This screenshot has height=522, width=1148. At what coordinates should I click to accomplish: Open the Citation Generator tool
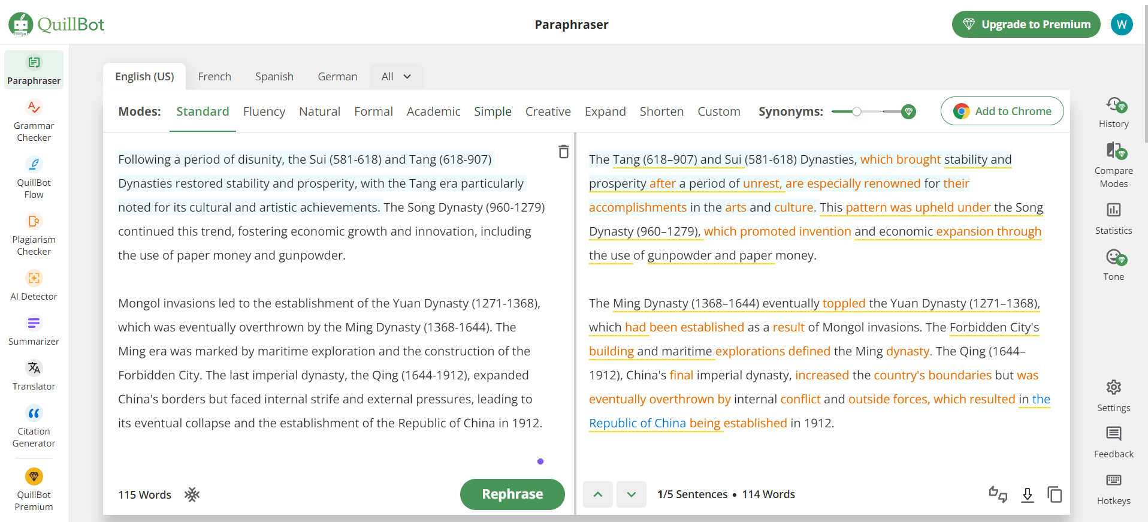click(34, 426)
